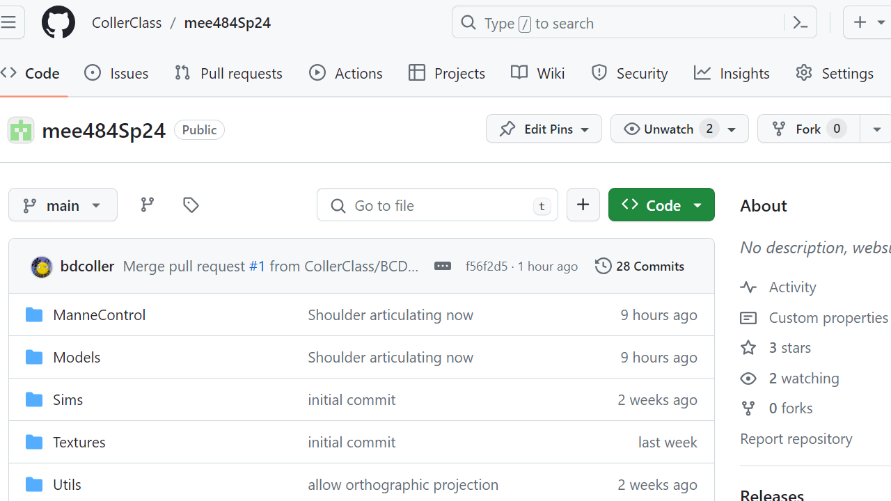Viewport: 891px width, 501px height.
Task: Open the main branch selector
Action: point(63,205)
